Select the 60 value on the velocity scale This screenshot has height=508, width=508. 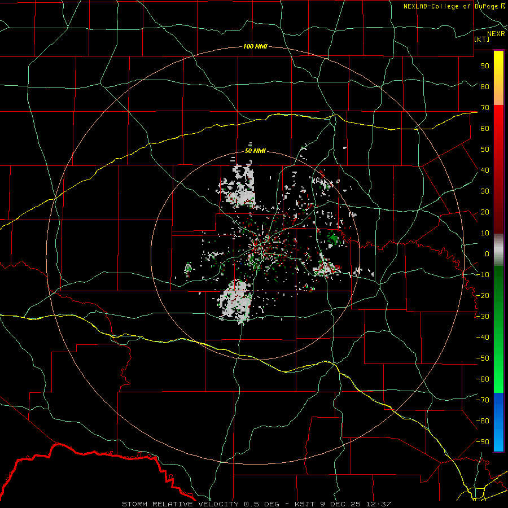pyautogui.click(x=485, y=128)
